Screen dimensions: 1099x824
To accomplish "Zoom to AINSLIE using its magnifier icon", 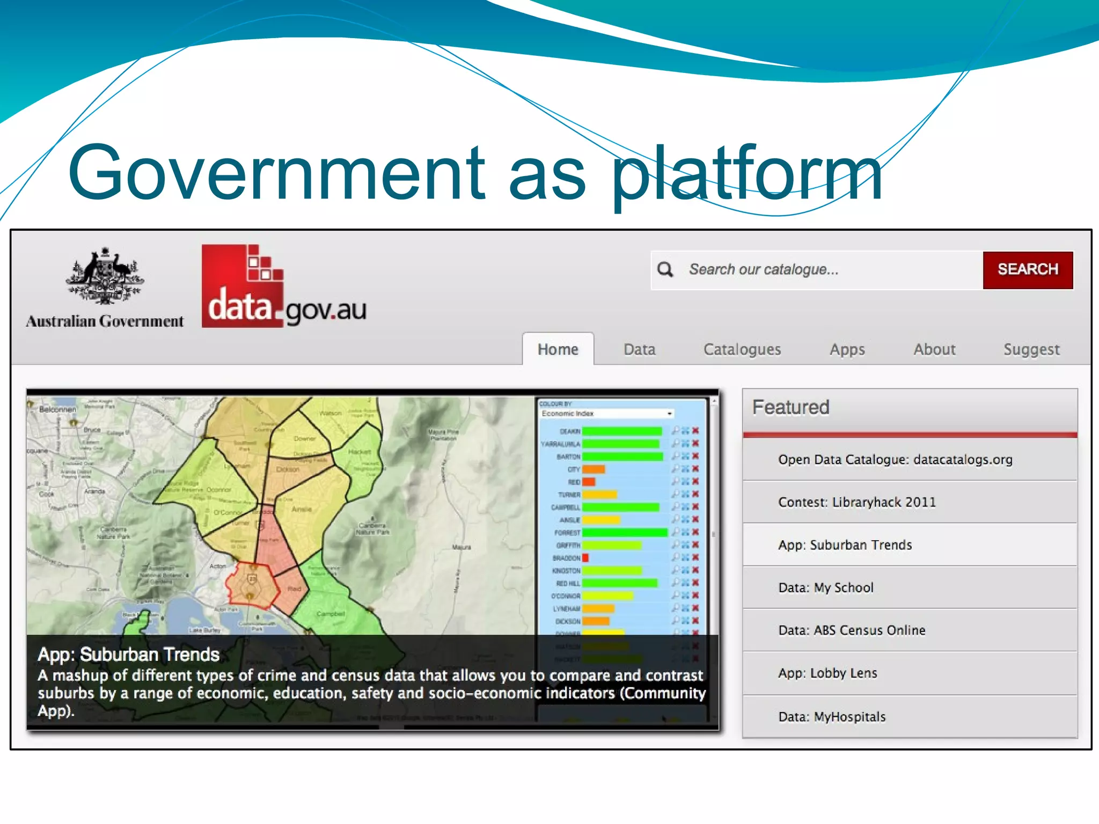I will point(676,519).
